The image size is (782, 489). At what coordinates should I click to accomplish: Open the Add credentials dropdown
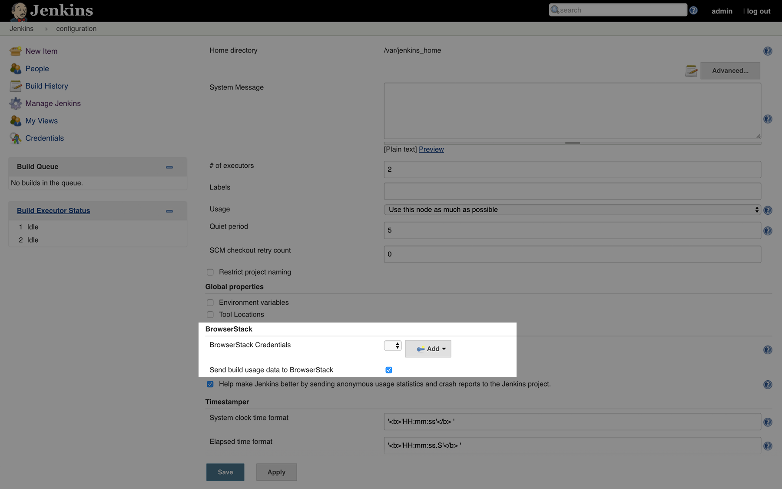(428, 349)
